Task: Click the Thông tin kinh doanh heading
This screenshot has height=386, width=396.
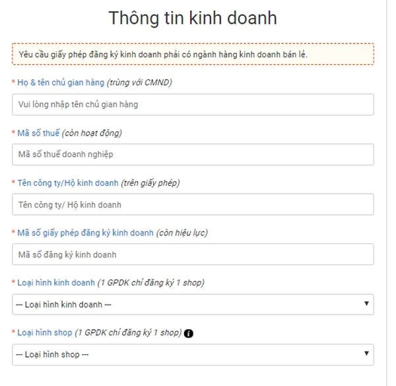Action: [193, 18]
